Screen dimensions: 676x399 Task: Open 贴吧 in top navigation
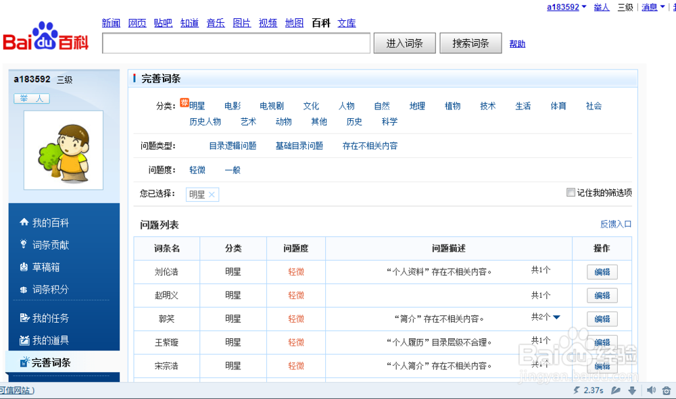coord(163,23)
